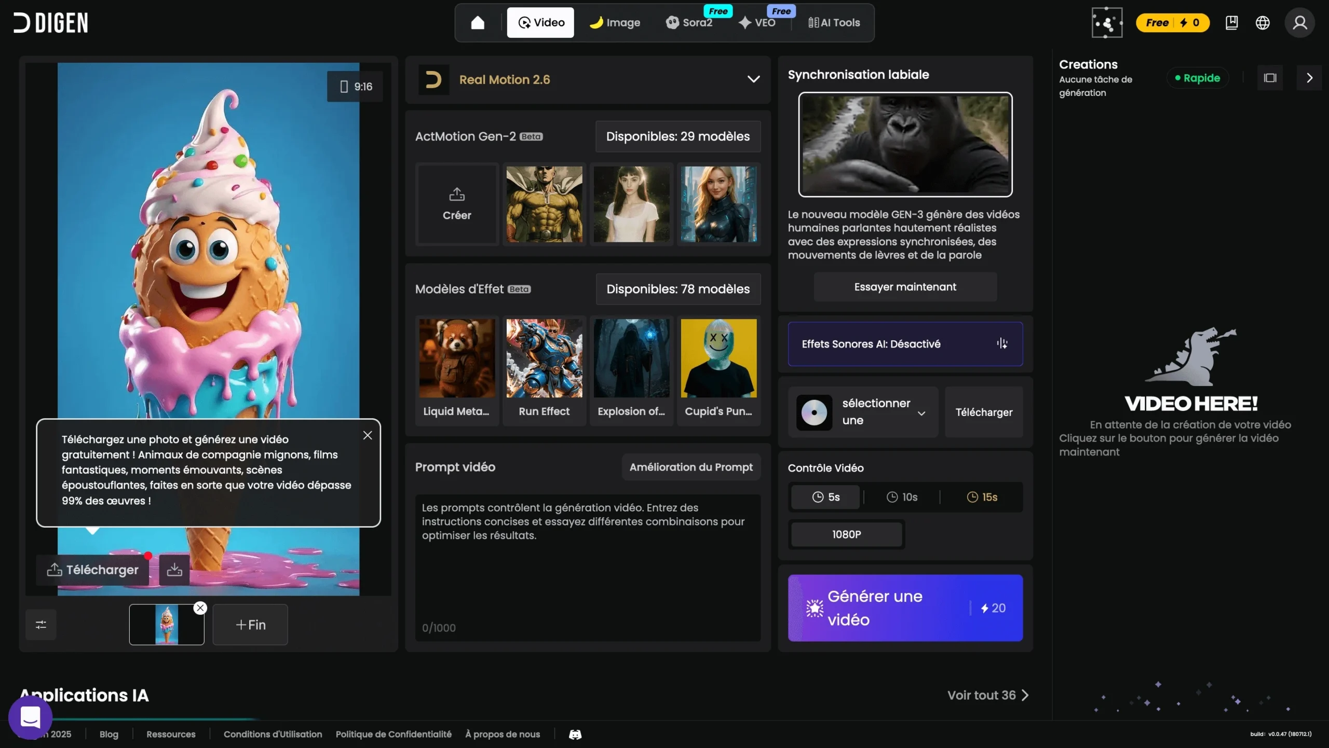Click Essayer maintenant for lip sync
1329x748 pixels.
[904, 286]
